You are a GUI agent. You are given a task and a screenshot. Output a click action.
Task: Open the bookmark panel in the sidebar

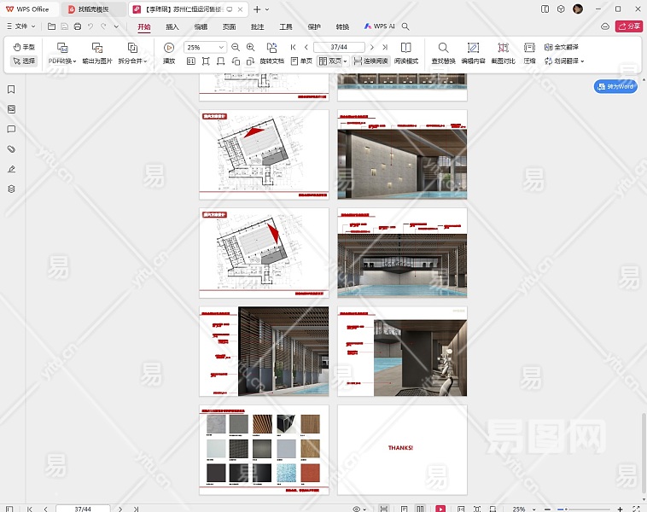click(x=11, y=90)
